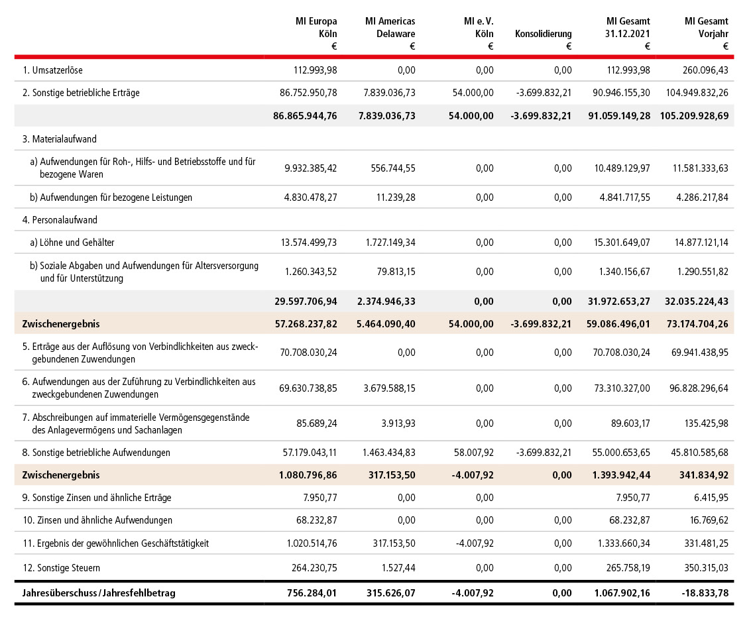This screenshot has height=619, width=753.
Task: Click the MI Americas net result 315.626,07
Action: click(388, 593)
